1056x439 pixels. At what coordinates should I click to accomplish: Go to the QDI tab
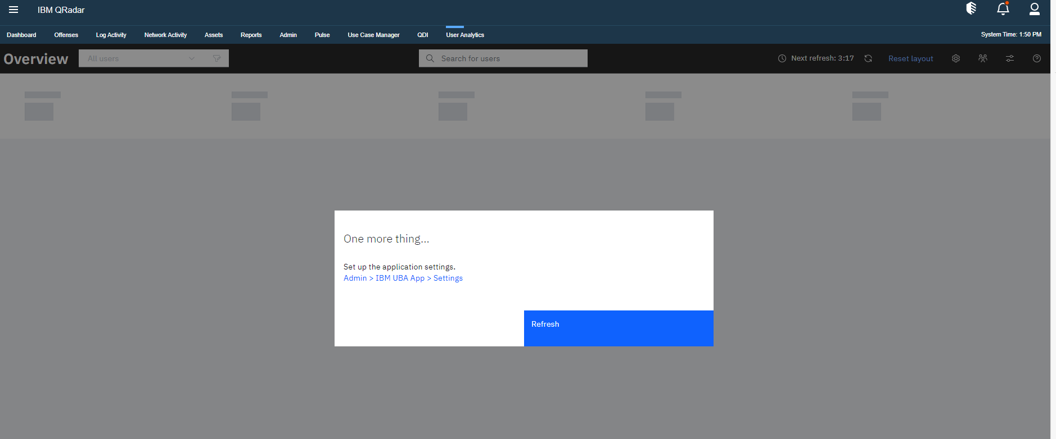pyautogui.click(x=423, y=35)
